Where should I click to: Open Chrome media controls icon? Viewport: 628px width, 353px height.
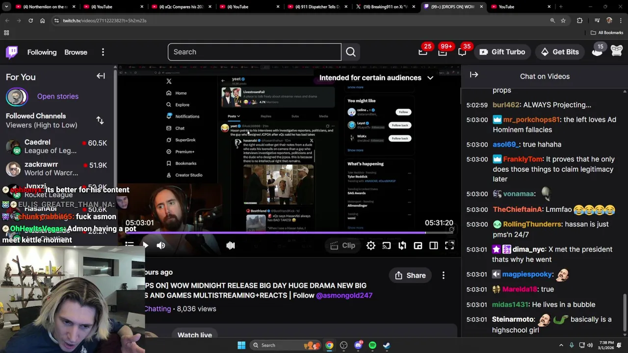point(597,21)
